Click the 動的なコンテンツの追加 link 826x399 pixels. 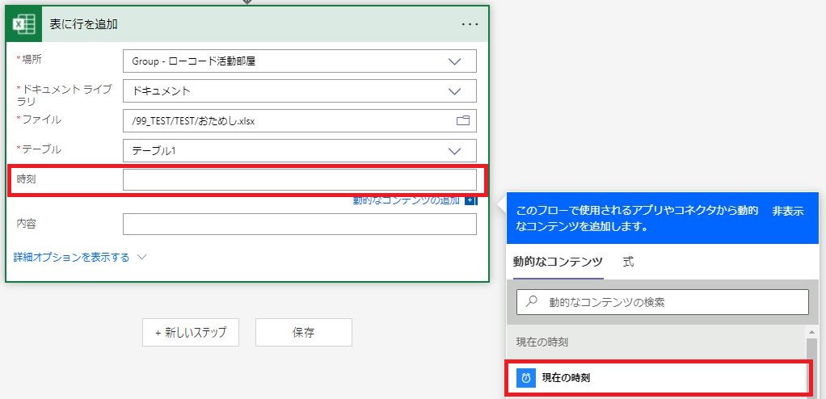(x=407, y=200)
